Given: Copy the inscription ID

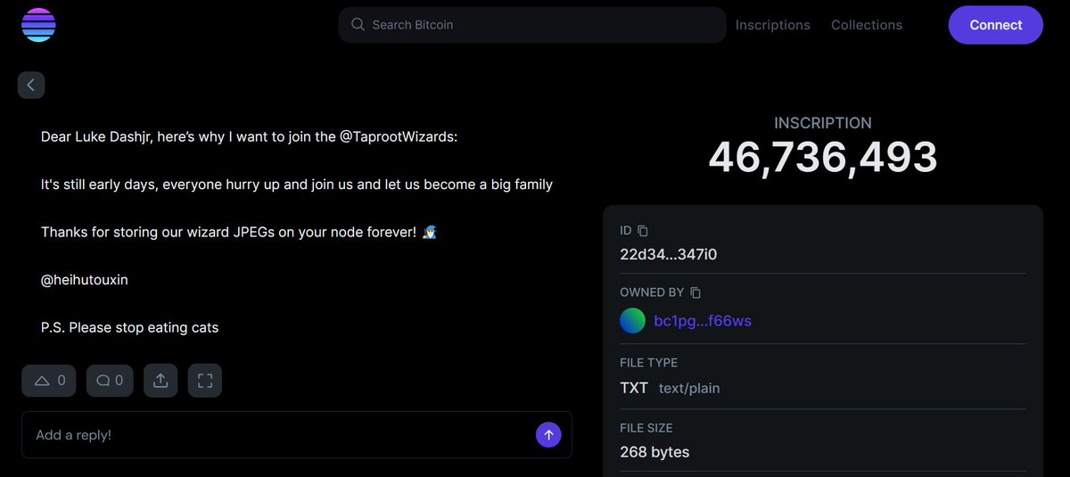Looking at the screenshot, I should point(643,231).
